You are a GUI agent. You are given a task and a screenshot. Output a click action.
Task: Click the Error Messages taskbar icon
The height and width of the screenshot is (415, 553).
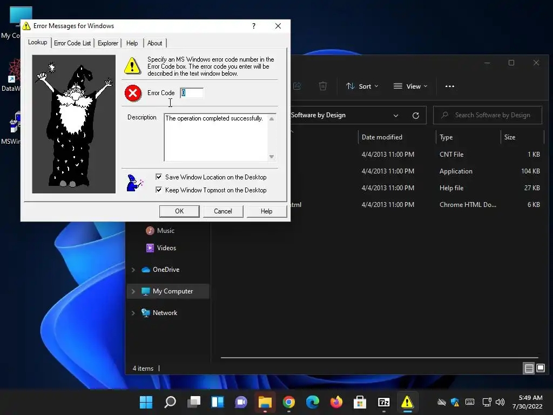point(407,402)
